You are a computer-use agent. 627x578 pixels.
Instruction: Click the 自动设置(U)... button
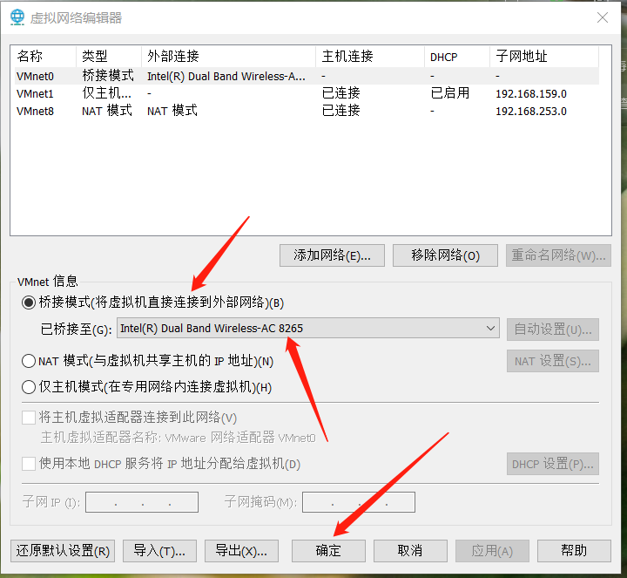tap(553, 330)
